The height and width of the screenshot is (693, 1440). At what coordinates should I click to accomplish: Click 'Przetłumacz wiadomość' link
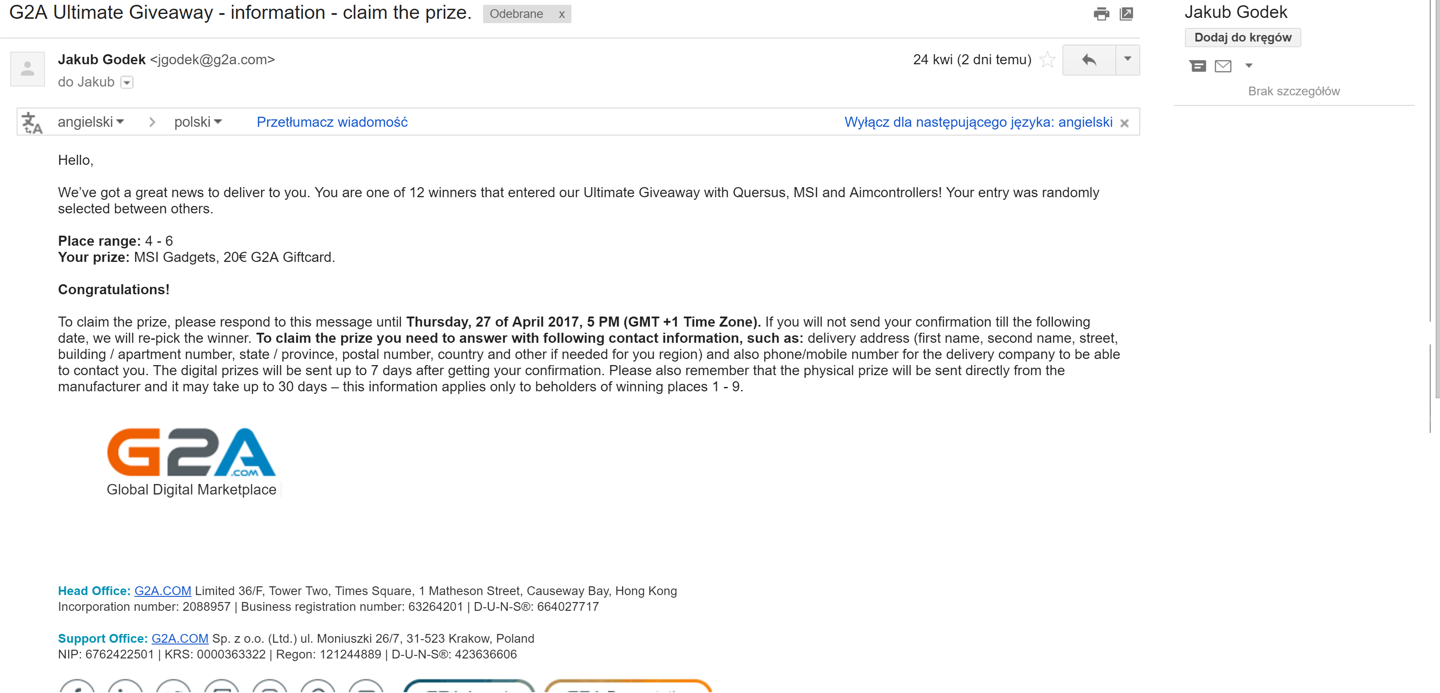click(x=332, y=122)
